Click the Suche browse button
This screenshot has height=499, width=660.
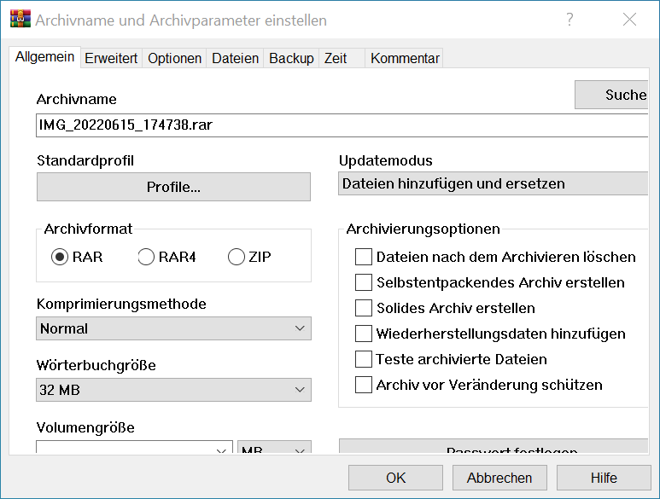(x=611, y=95)
